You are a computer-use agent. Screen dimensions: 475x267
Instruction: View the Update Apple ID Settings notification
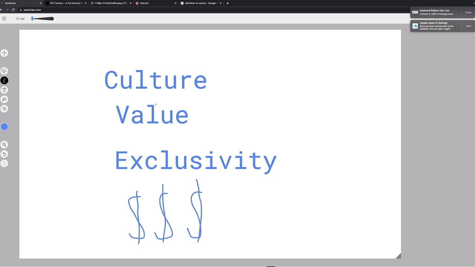tap(468, 26)
